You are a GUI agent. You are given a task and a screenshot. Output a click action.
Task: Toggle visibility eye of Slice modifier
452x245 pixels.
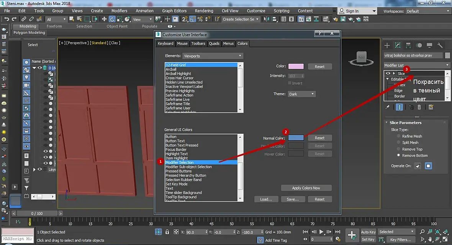click(388, 73)
